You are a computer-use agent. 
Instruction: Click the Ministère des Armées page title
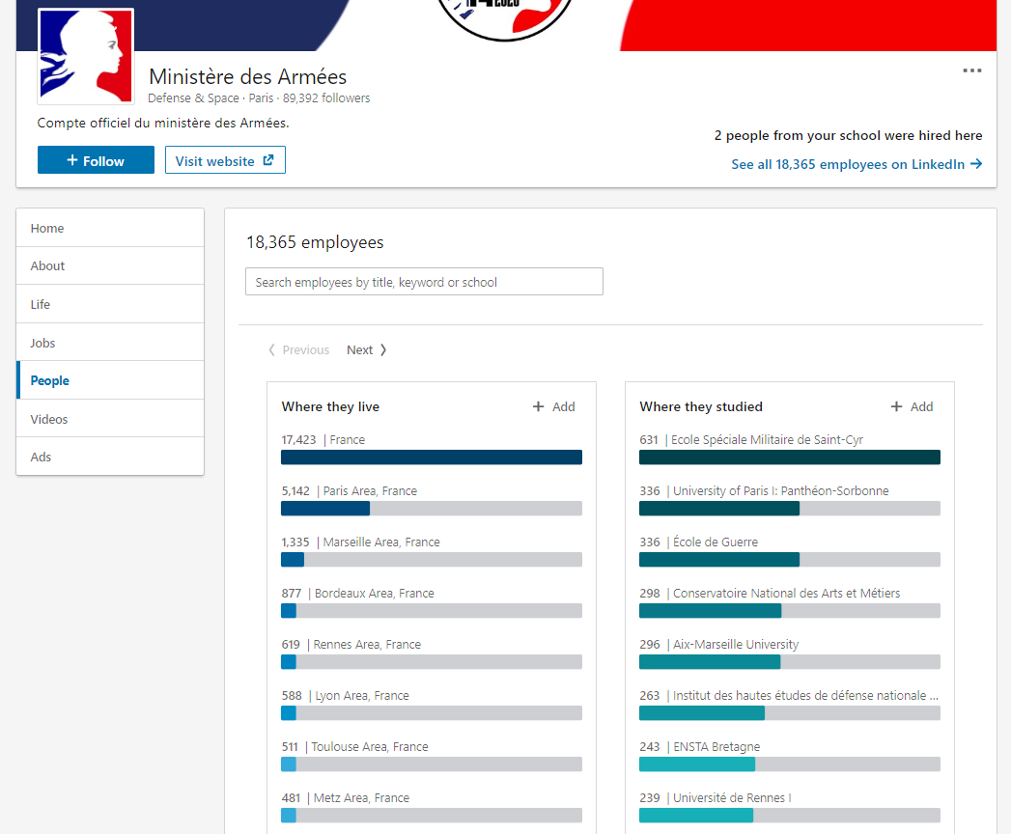247,76
